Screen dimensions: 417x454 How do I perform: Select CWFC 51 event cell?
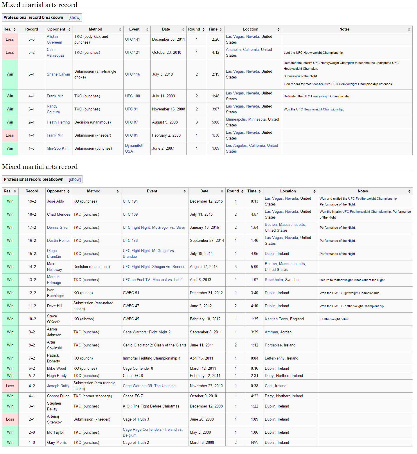(x=154, y=293)
